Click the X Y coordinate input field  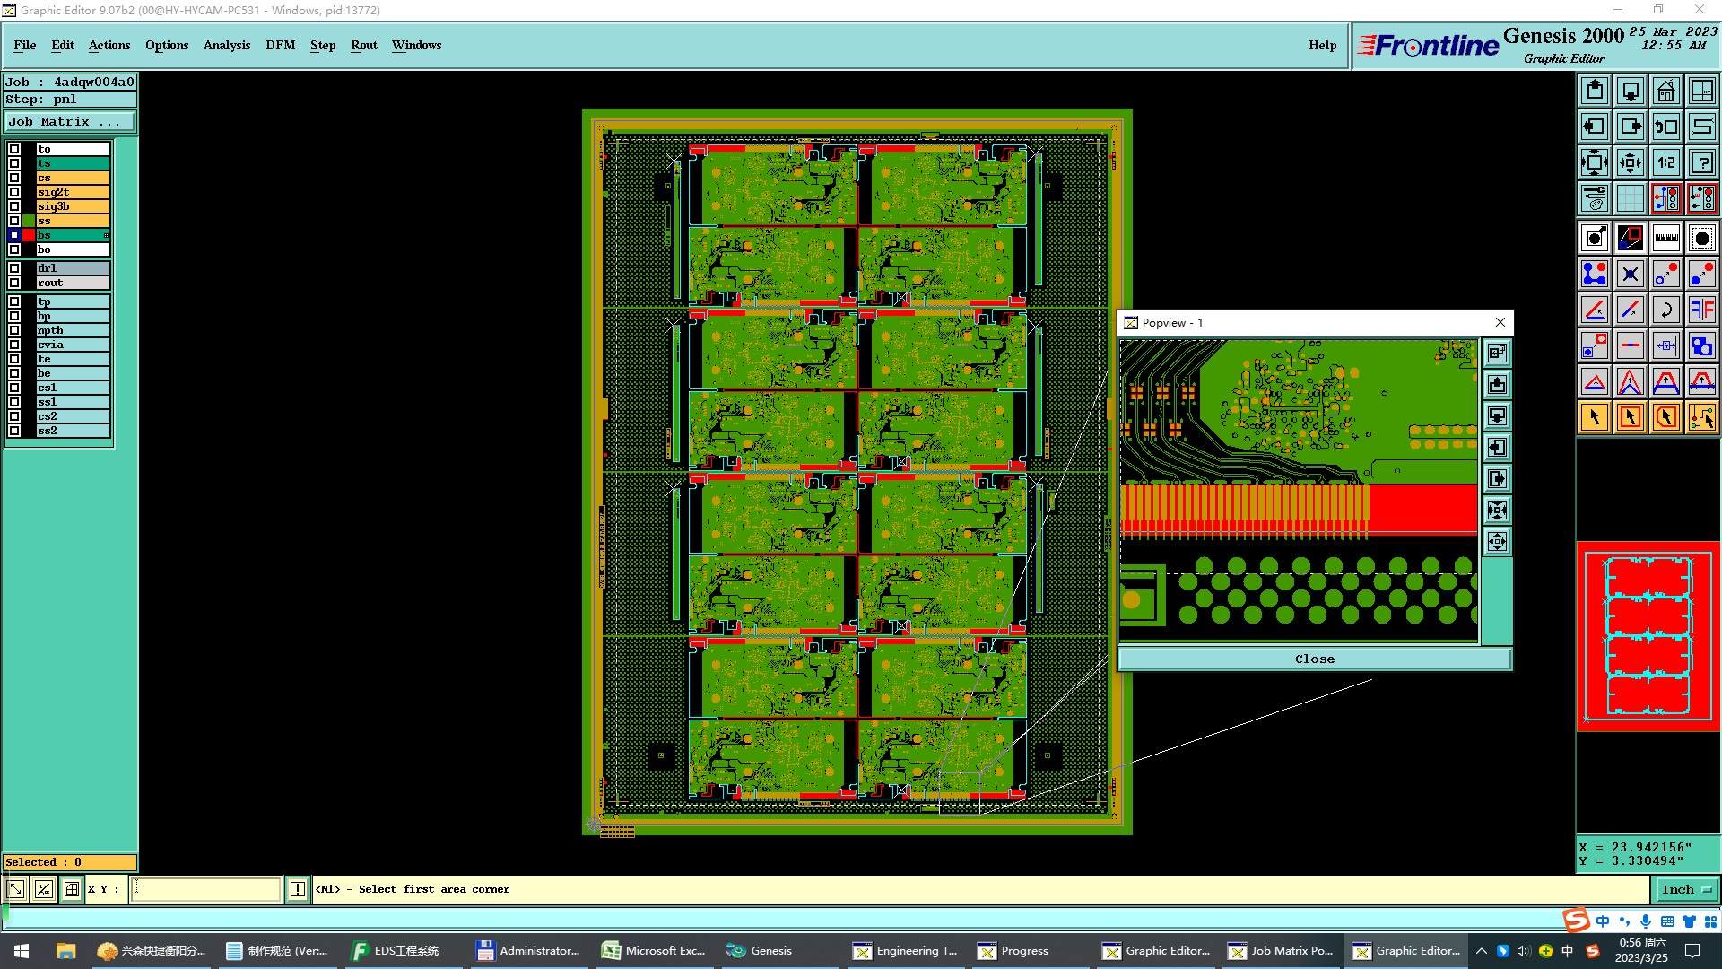tap(206, 889)
